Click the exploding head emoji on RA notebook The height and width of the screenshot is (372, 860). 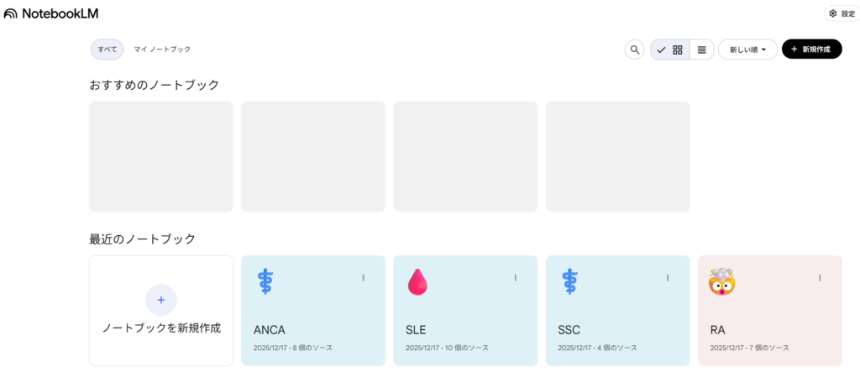pos(722,282)
